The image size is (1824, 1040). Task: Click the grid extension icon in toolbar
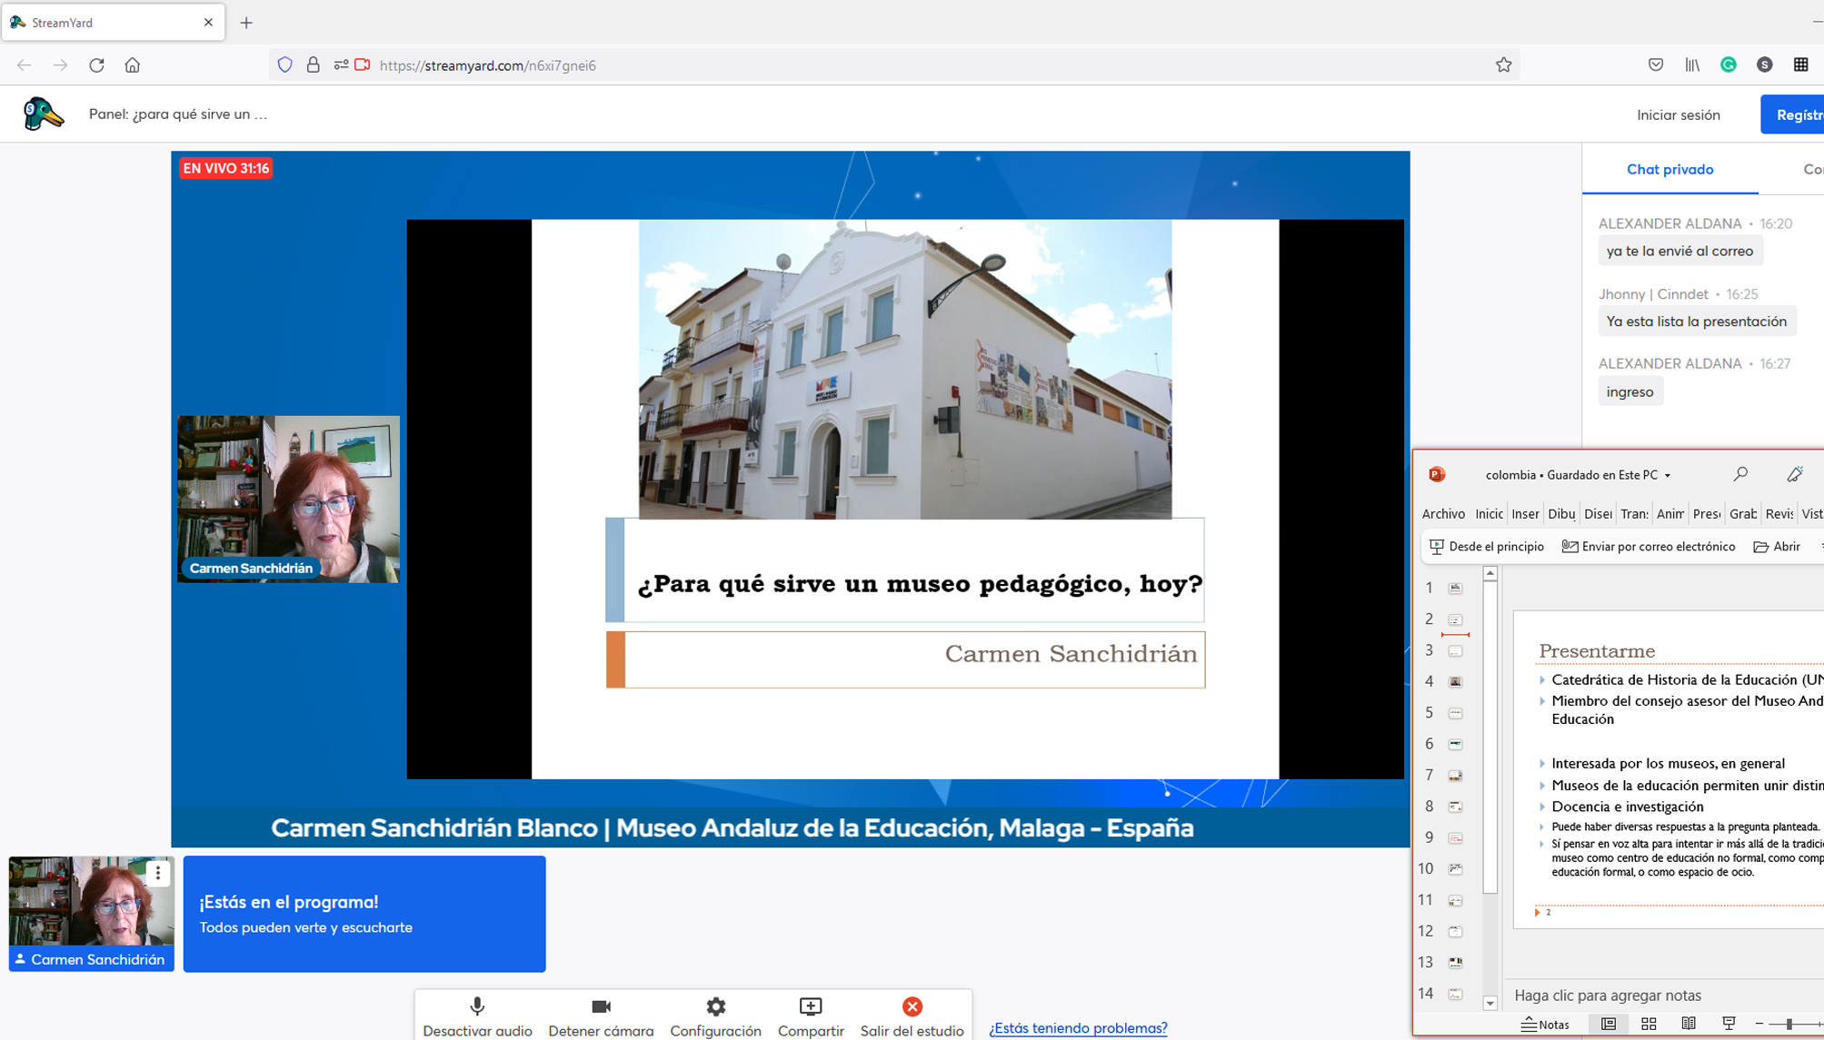(1801, 64)
